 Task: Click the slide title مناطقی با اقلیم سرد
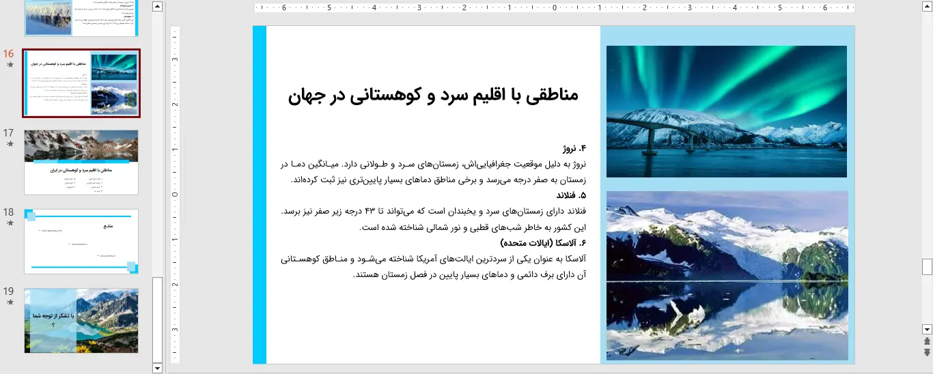click(434, 95)
